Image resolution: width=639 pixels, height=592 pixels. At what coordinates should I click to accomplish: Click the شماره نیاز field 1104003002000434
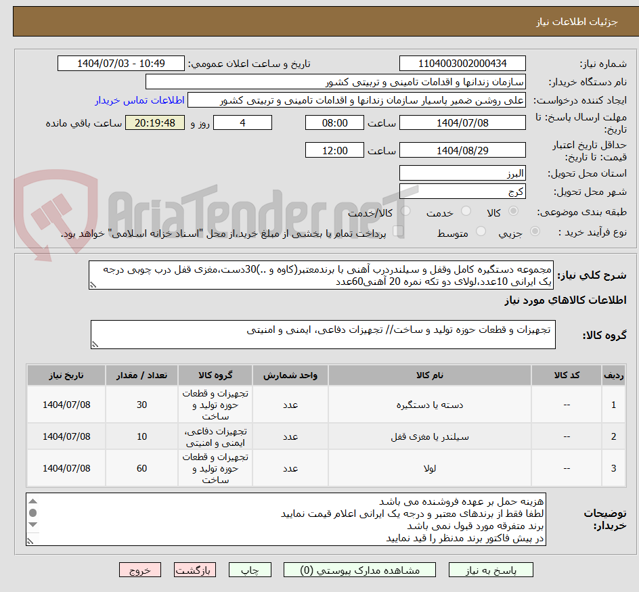[x=462, y=64]
